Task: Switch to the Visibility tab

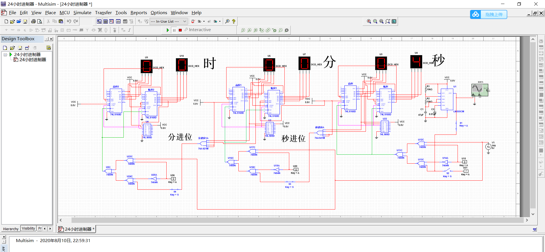Action: tap(28, 228)
